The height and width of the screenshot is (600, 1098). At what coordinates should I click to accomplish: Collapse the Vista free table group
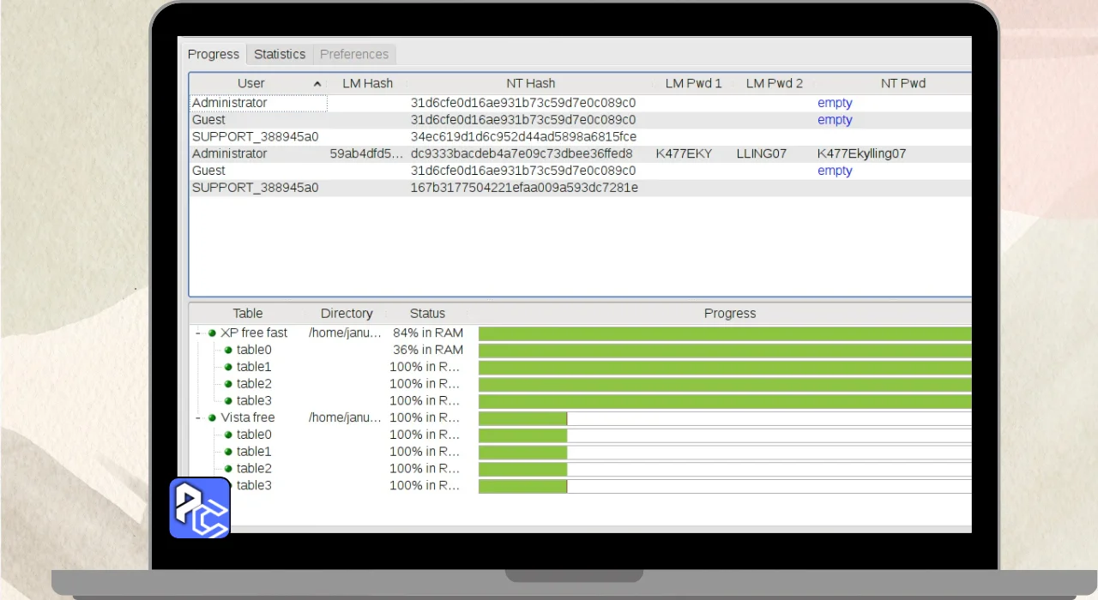pos(198,418)
